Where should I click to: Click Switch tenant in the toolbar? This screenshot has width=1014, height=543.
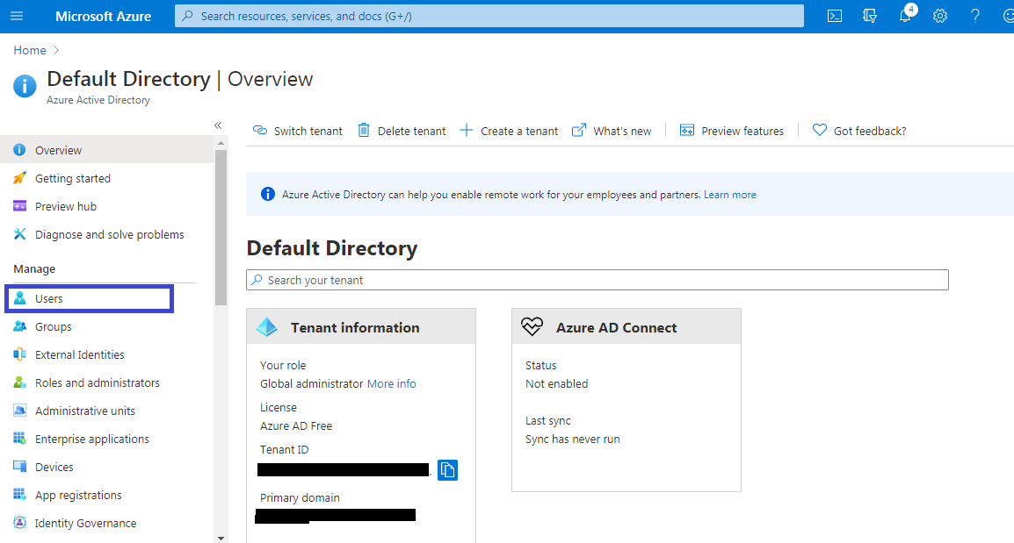(298, 131)
